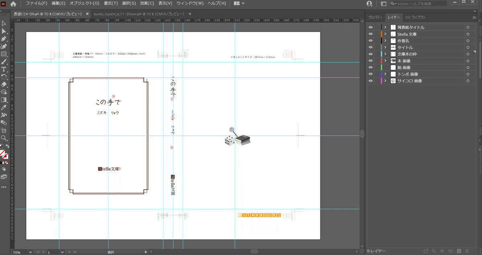This screenshot has height=255, width=482.
Task: Choose the Rectangle tool
Action: (4, 54)
